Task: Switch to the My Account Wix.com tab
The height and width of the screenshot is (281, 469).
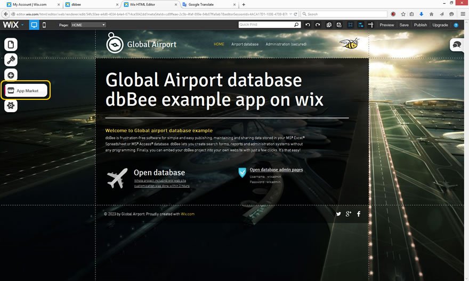Action: pos(29,4)
